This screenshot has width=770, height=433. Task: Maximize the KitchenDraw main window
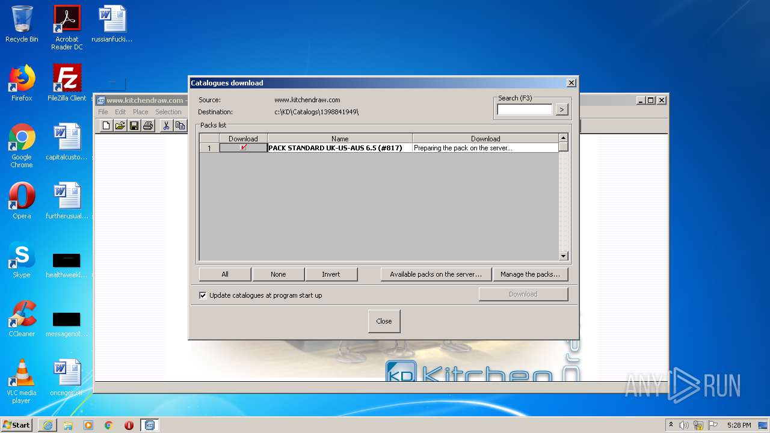click(650, 100)
